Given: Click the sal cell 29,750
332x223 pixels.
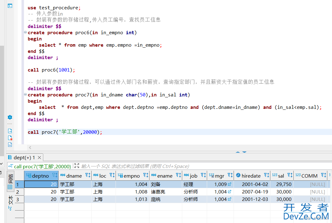Looking at the screenshot, I should coord(282,184).
